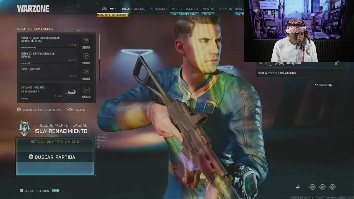Click the challenge page indicator dots

coord(84,30)
